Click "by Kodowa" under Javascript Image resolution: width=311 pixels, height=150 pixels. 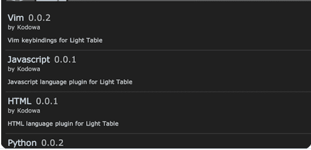tap(24, 69)
